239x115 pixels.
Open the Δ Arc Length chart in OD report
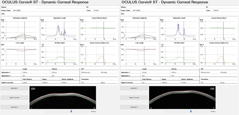click(20, 53)
